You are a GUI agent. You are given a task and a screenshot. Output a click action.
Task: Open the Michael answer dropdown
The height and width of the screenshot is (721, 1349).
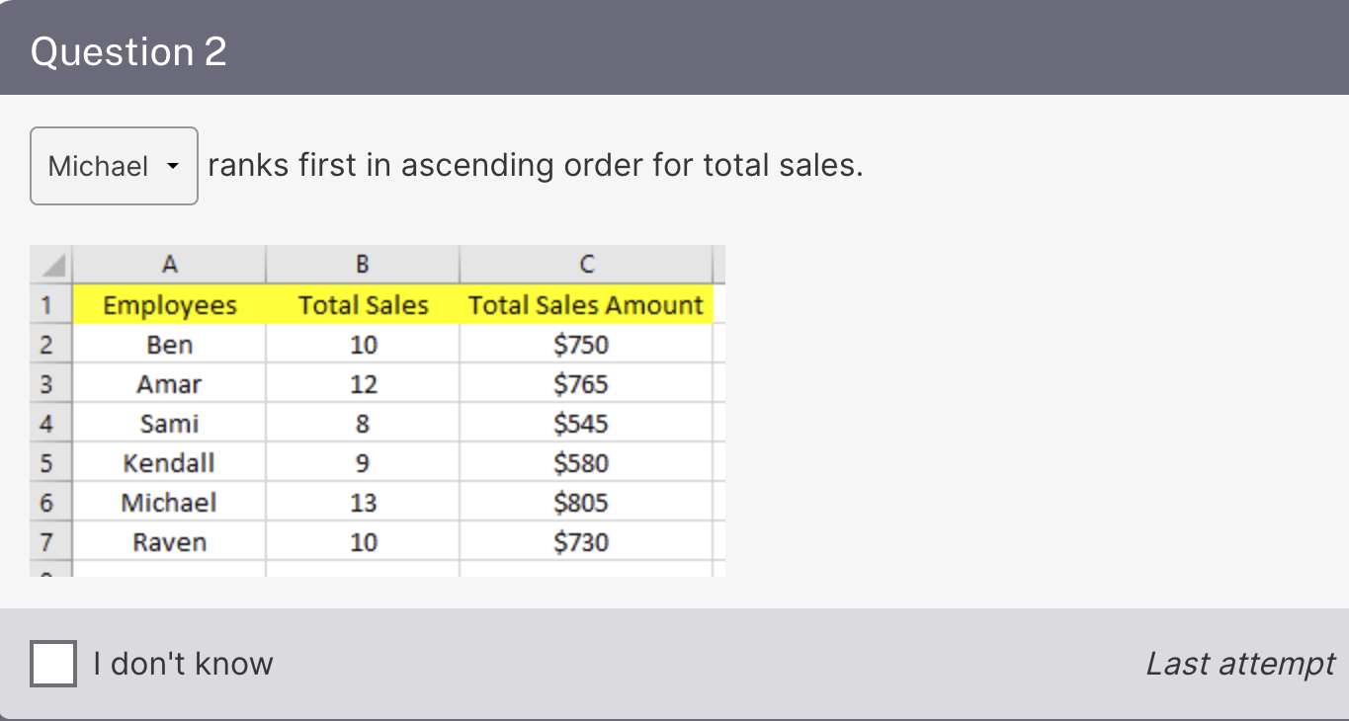114,166
